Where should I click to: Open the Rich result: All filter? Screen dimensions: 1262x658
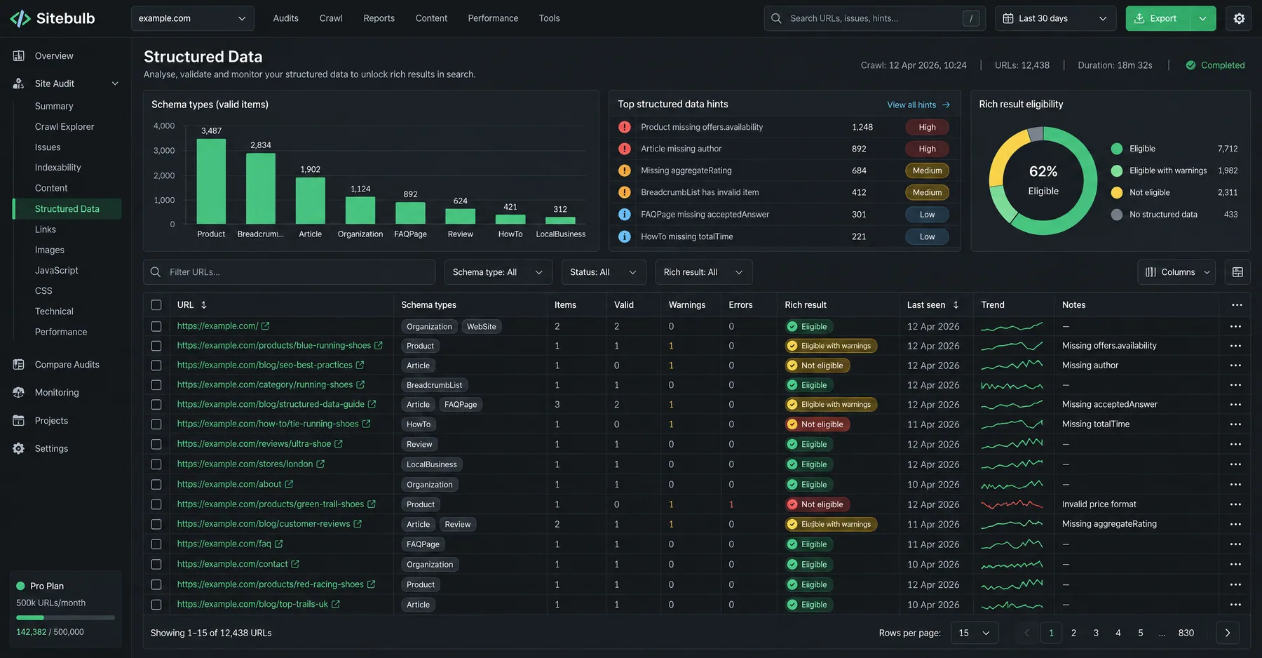[704, 272]
